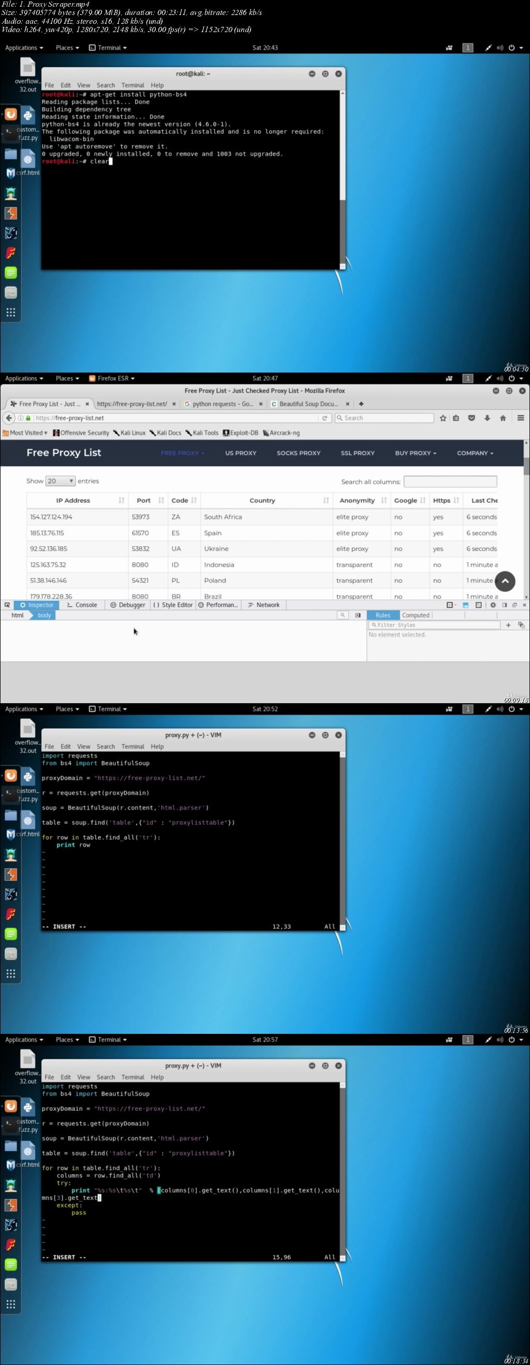This screenshot has height=1365, width=530.
Task: Close the 'python requests - Go...' tab
Action: (x=261, y=404)
